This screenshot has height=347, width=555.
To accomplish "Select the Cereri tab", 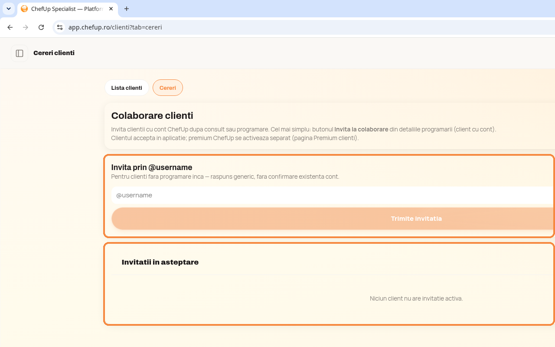I will click(168, 88).
